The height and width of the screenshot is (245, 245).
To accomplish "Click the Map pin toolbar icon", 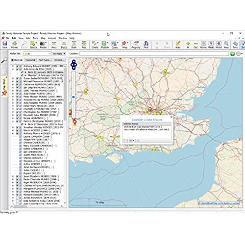I will coord(124,45).
